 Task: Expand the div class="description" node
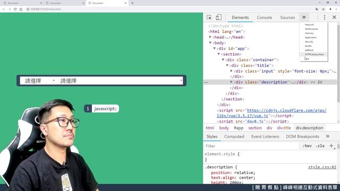click(x=232, y=82)
